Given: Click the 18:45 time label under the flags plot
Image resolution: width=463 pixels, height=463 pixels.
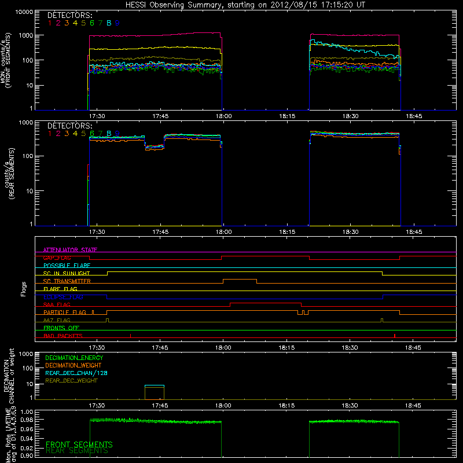Looking at the screenshot, I should point(413,348).
